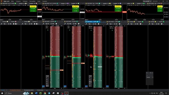Click info icon in ARCUSDT -18,83% order book

coord(56,24)
